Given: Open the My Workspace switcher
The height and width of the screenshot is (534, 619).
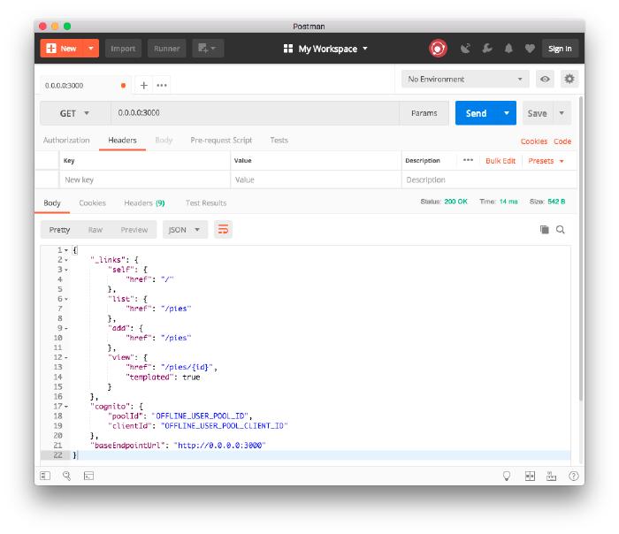Looking at the screenshot, I should [x=325, y=49].
